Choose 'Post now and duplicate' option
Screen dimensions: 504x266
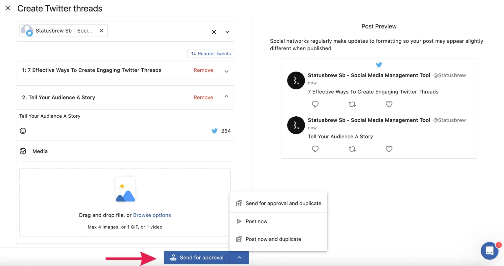tap(273, 239)
